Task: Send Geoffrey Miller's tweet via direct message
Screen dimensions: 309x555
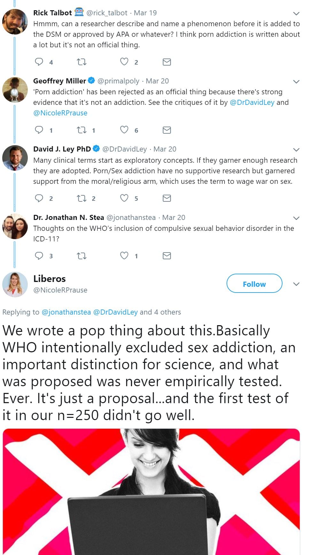Action: click(x=167, y=130)
